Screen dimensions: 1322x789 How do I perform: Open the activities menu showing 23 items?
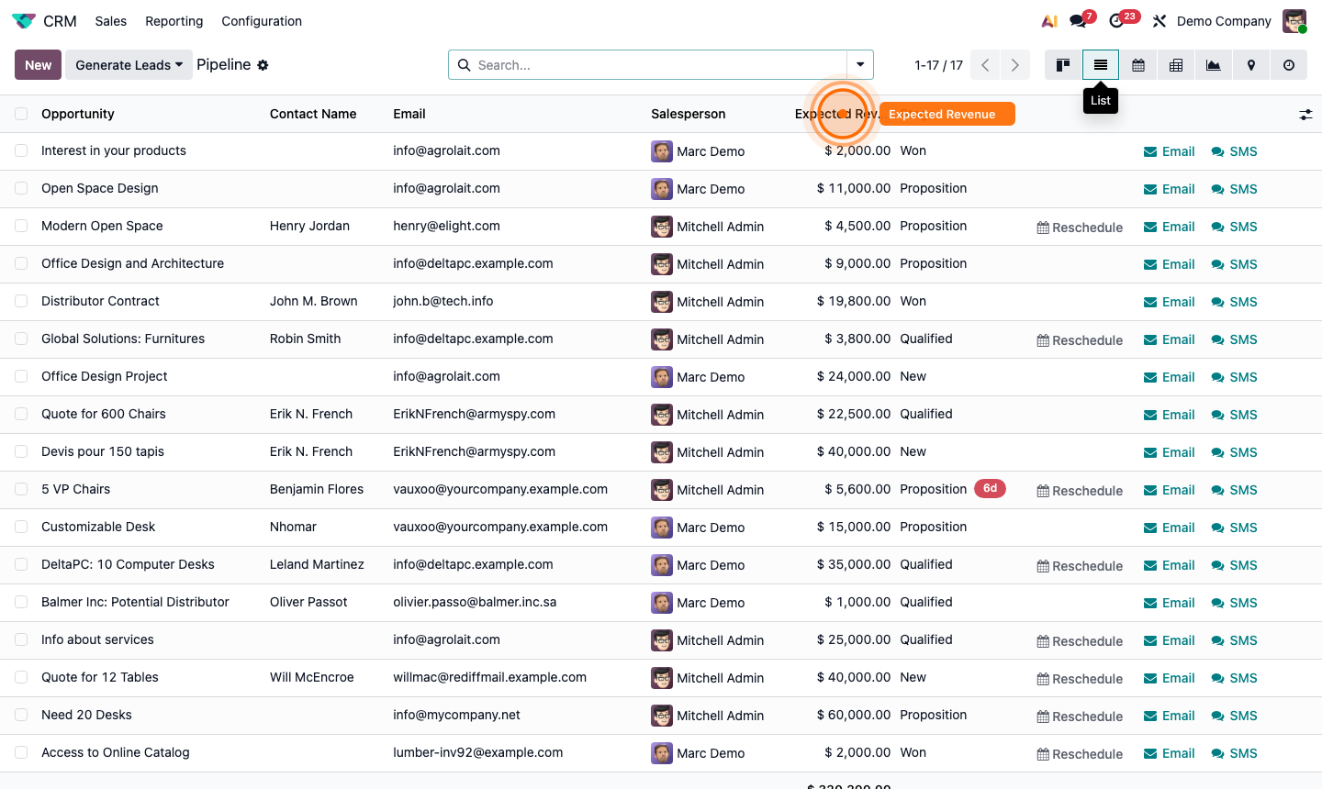(1116, 20)
